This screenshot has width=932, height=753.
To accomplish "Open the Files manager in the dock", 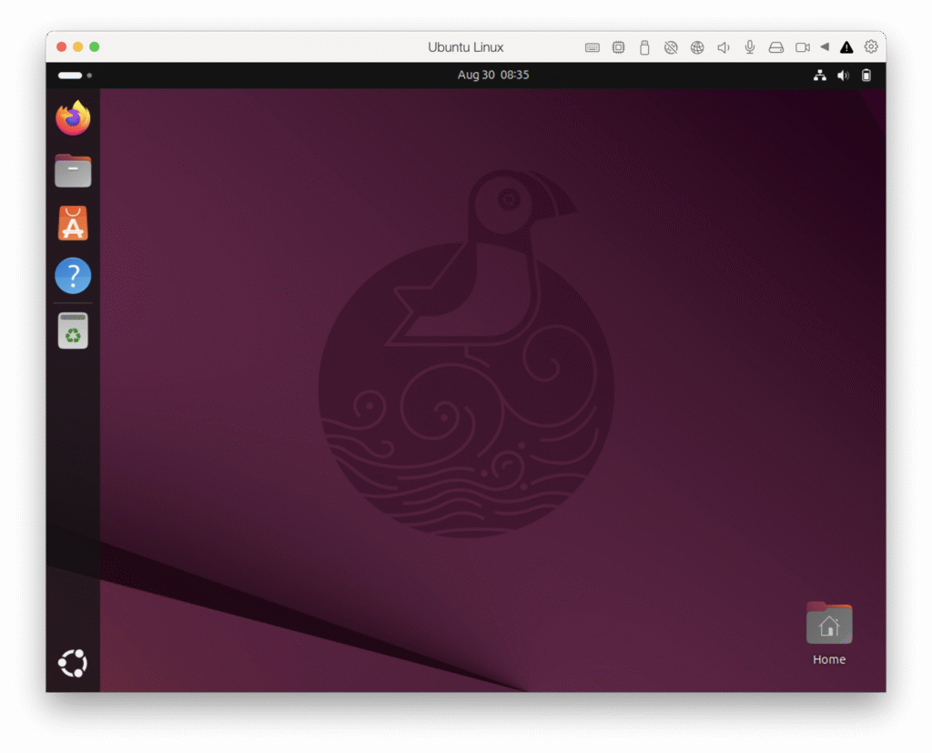I will click(73, 170).
